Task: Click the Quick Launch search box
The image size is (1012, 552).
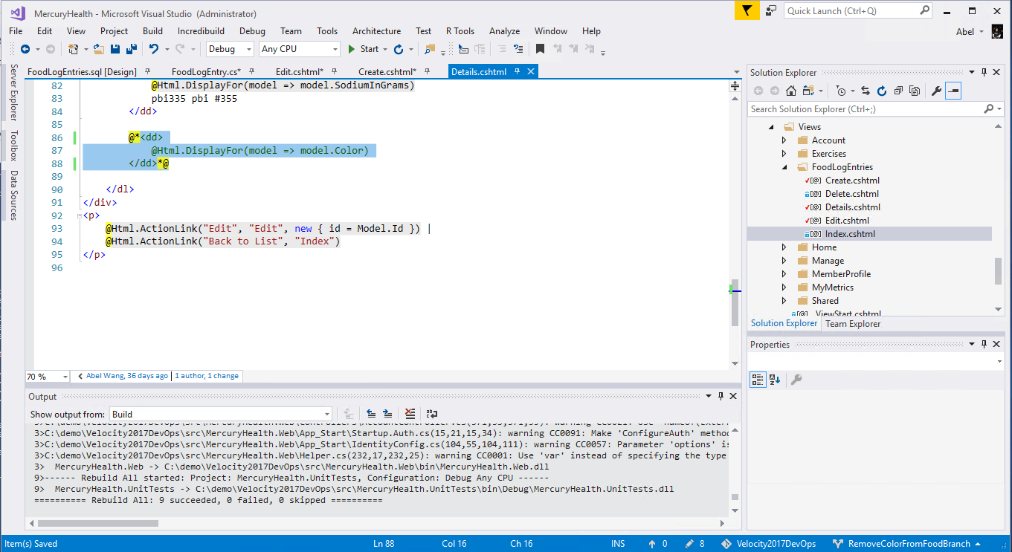Action: [858, 10]
